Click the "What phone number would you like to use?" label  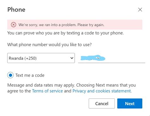[x=49, y=45]
